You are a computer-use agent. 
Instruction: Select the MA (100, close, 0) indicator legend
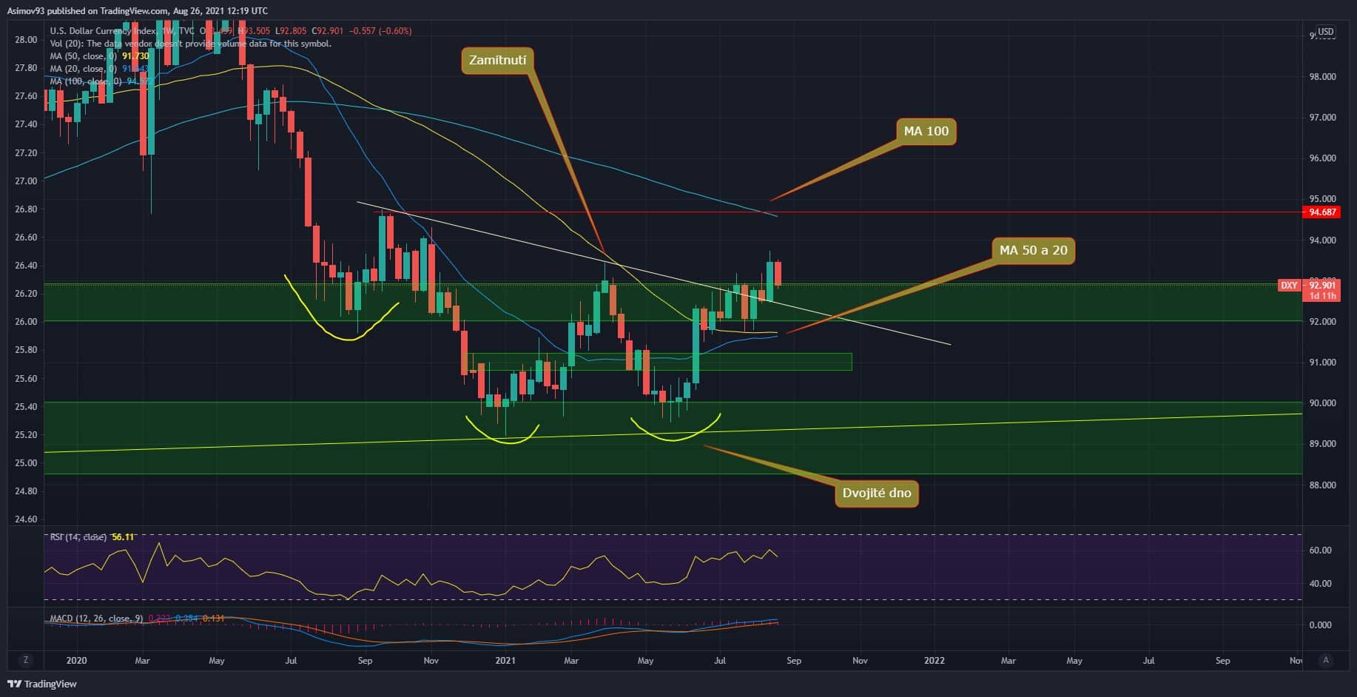tap(102, 81)
